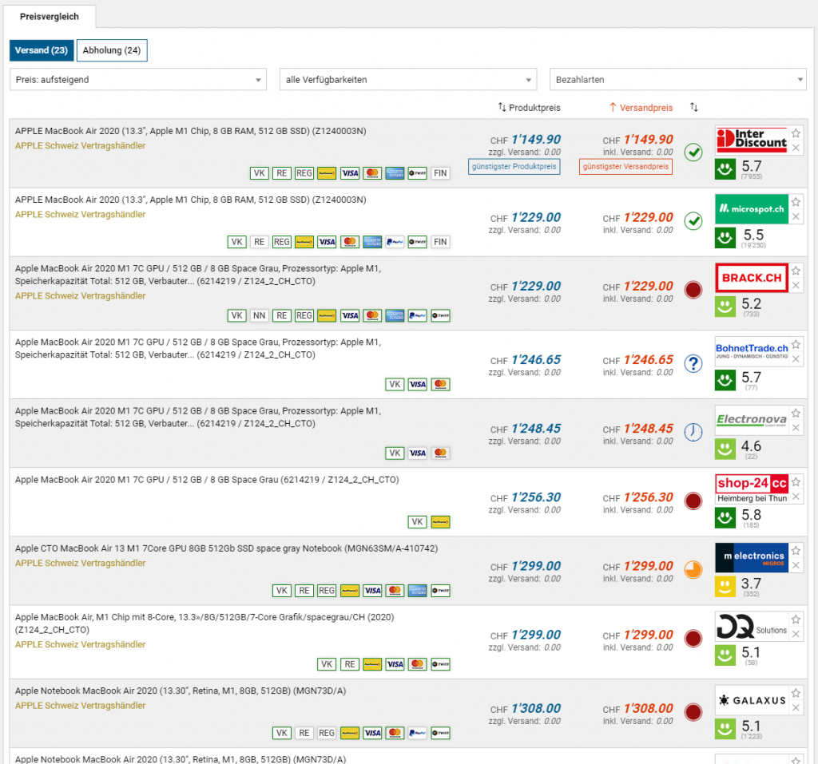
Task: Click the sort arrows icon right of Versandpreis
Action: click(694, 108)
